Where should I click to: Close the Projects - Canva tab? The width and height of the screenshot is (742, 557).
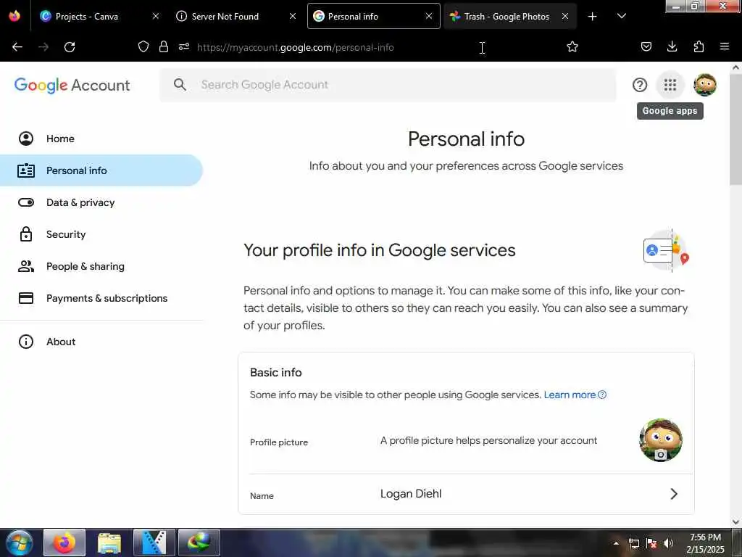[x=156, y=17]
